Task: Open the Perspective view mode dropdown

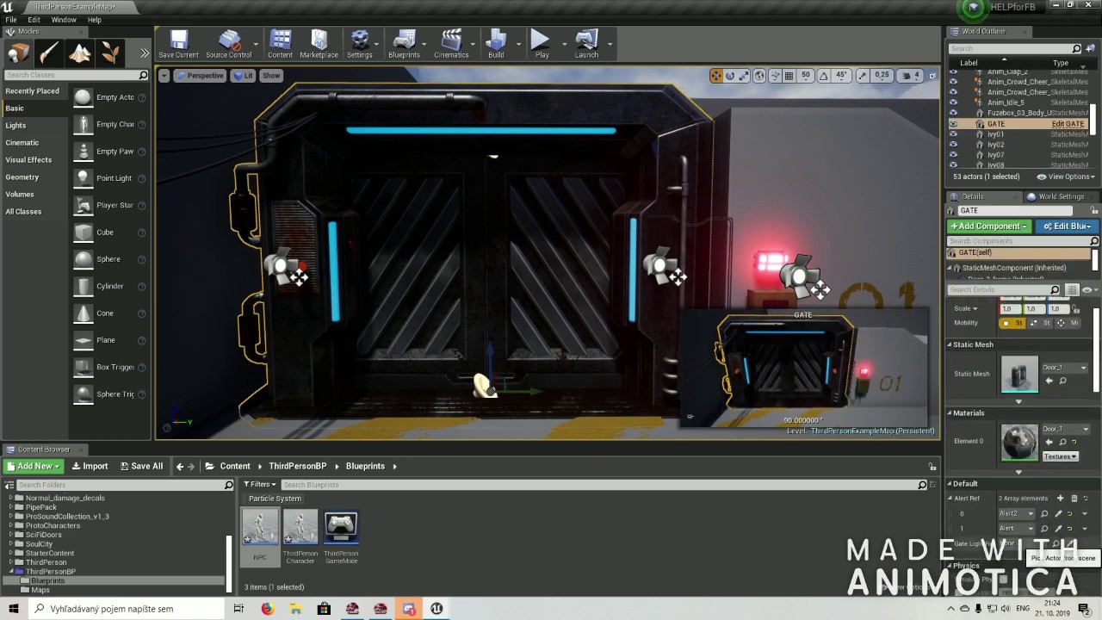Action: click(x=200, y=76)
